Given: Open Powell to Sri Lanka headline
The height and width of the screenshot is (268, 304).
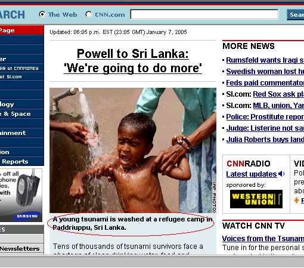Looking at the screenshot, I should pos(133,61).
